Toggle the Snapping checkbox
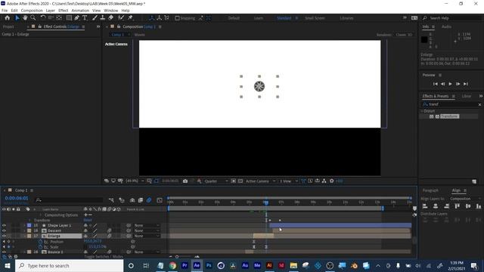This screenshot has width=484, height=272. pos(177,18)
